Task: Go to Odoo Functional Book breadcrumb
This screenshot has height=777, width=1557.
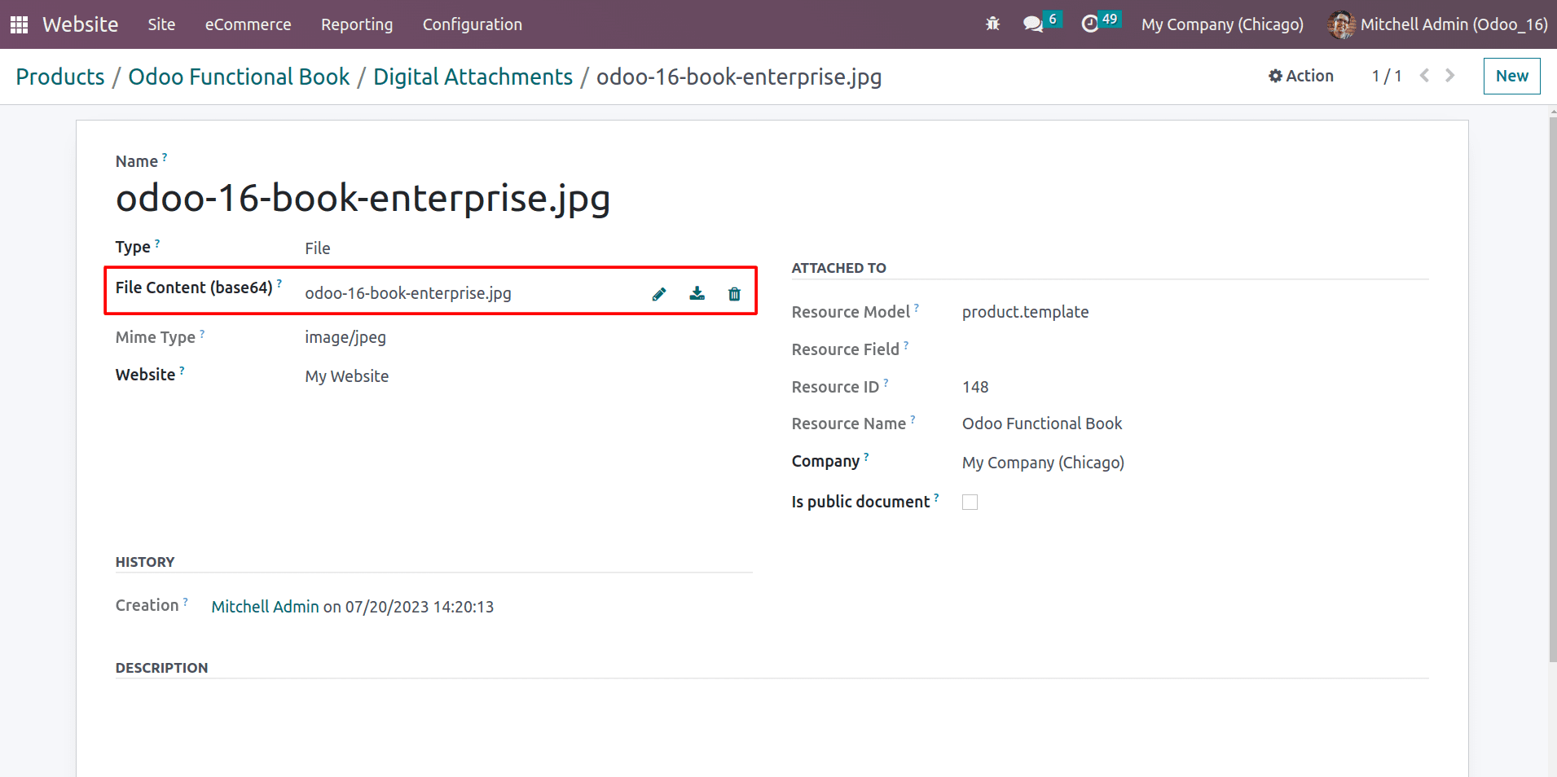Action: click(x=239, y=77)
